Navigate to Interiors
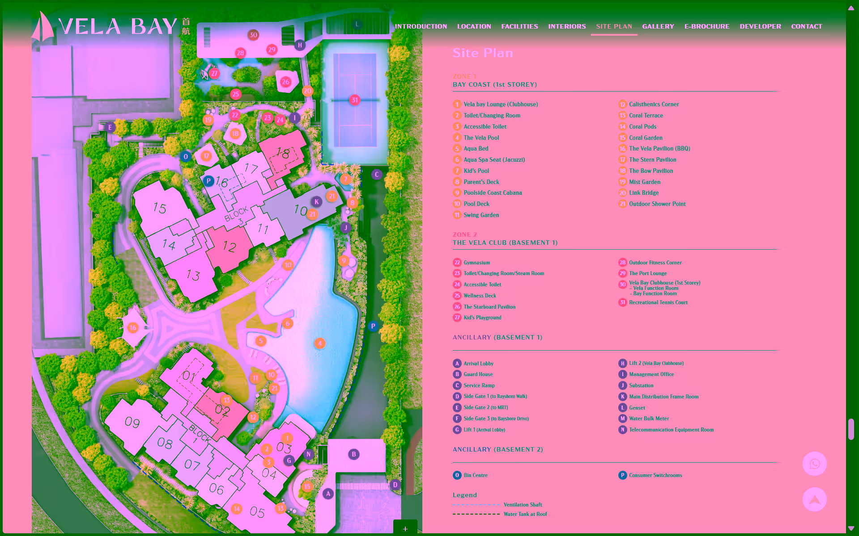Screen dimensions: 859x536 [567, 26]
